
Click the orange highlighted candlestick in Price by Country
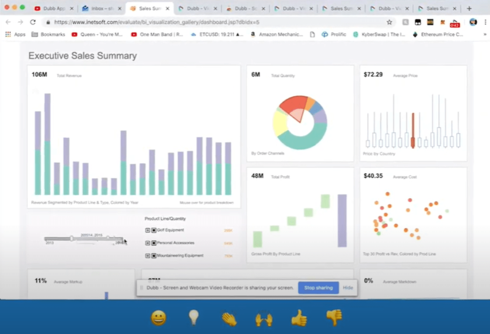click(413, 130)
